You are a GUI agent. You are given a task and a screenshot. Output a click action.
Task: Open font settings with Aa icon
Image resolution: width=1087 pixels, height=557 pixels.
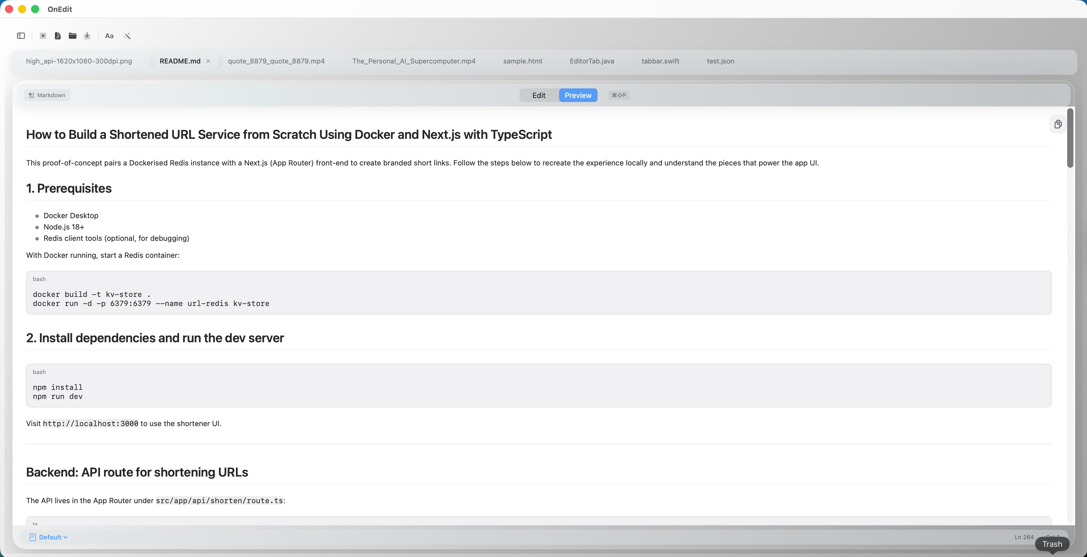109,36
